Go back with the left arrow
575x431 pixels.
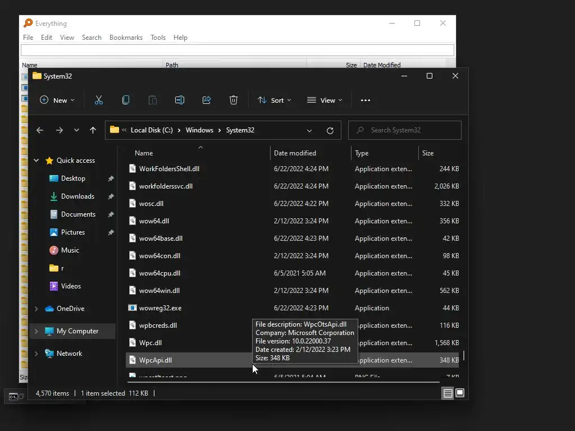tap(40, 130)
